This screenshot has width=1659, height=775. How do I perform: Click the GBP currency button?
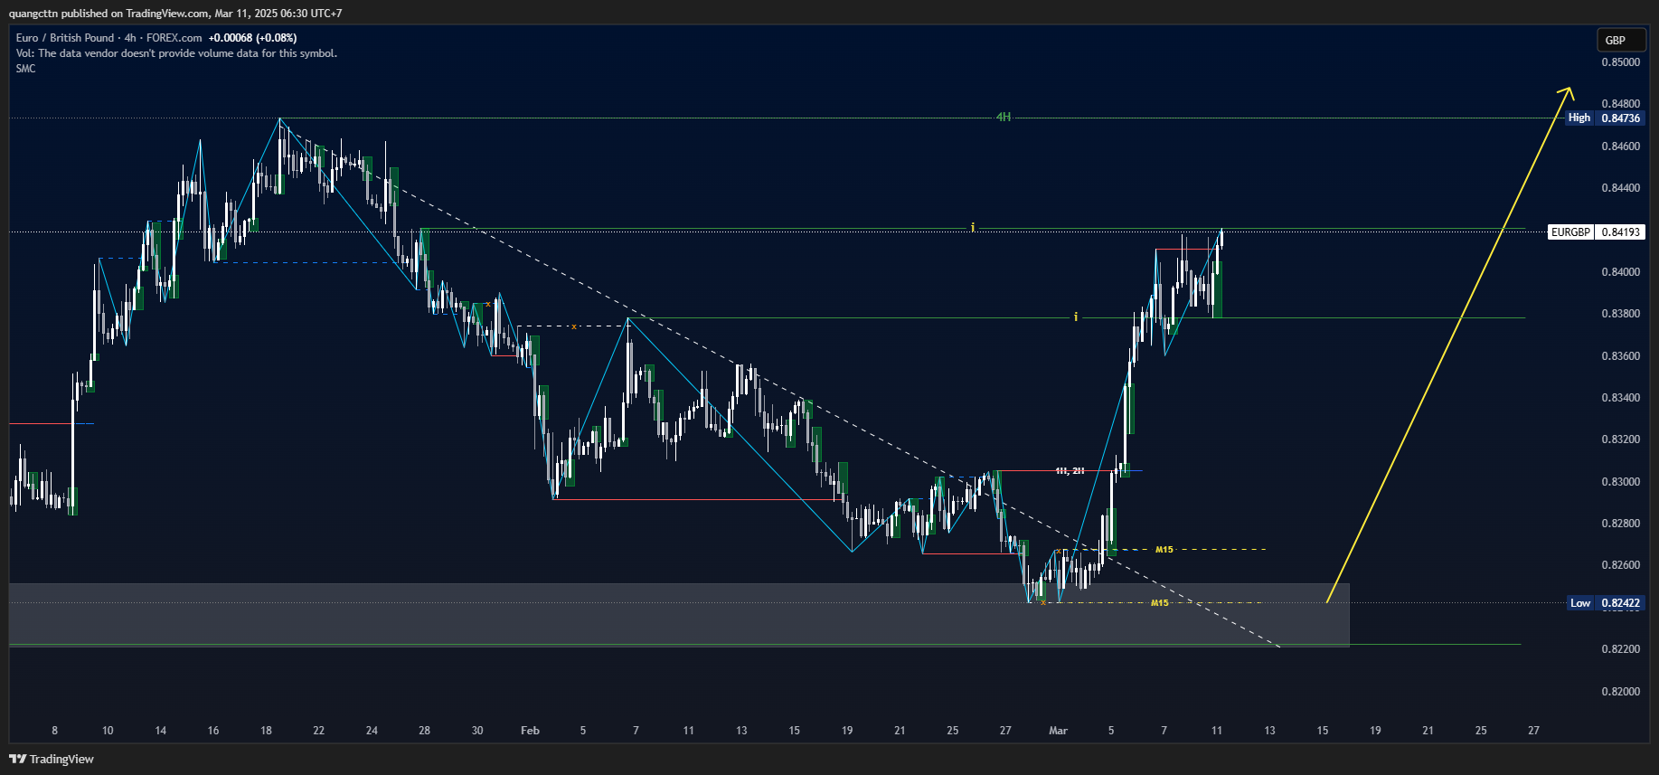click(1621, 40)
